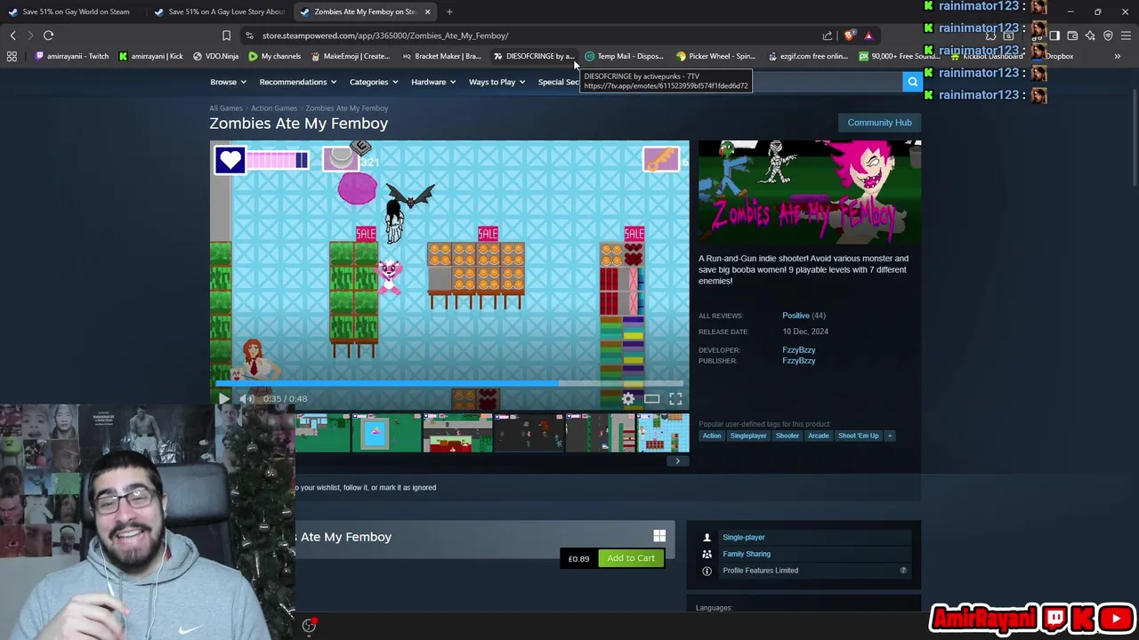
Task: Select the swimming pool screenshot thumbnail
Action: coord(385,433)
